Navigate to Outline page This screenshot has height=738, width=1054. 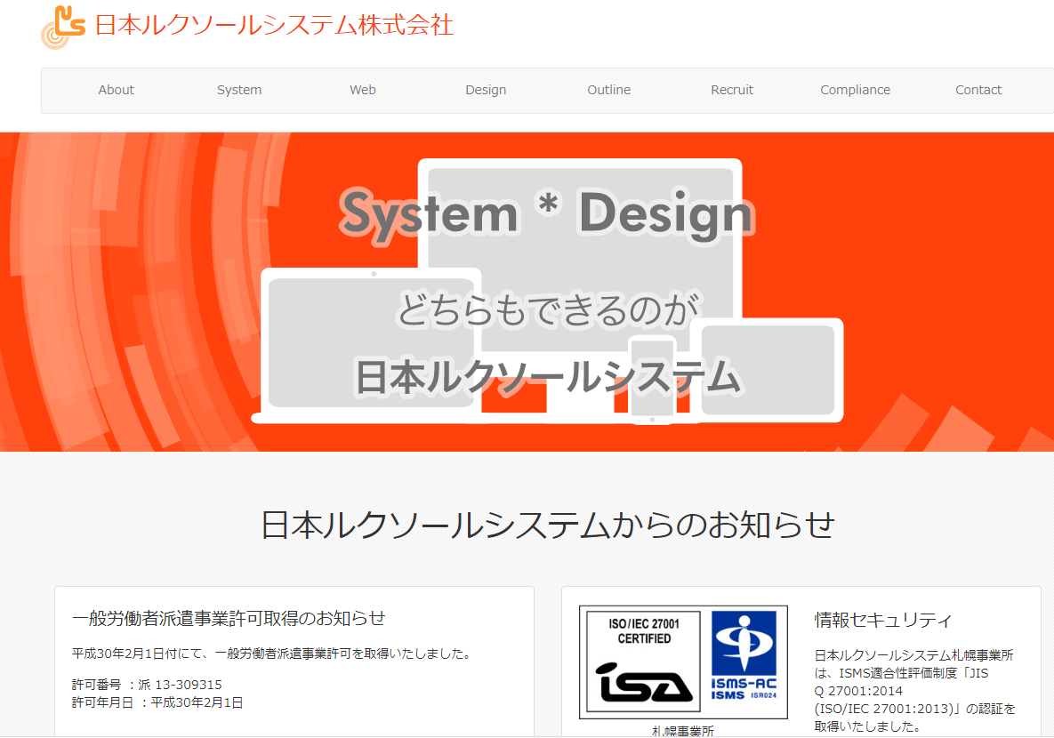click(x=609, y=90)
